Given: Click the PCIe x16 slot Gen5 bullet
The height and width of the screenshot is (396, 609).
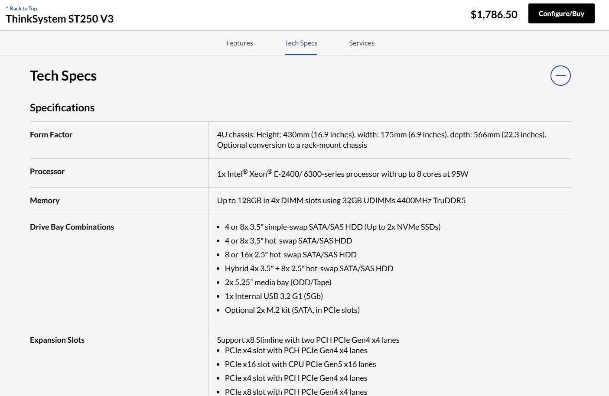Looking at the screenshot, I should click(300, 364).
